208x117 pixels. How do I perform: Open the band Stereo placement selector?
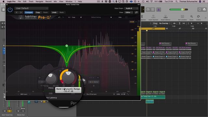tap(94, 82)
